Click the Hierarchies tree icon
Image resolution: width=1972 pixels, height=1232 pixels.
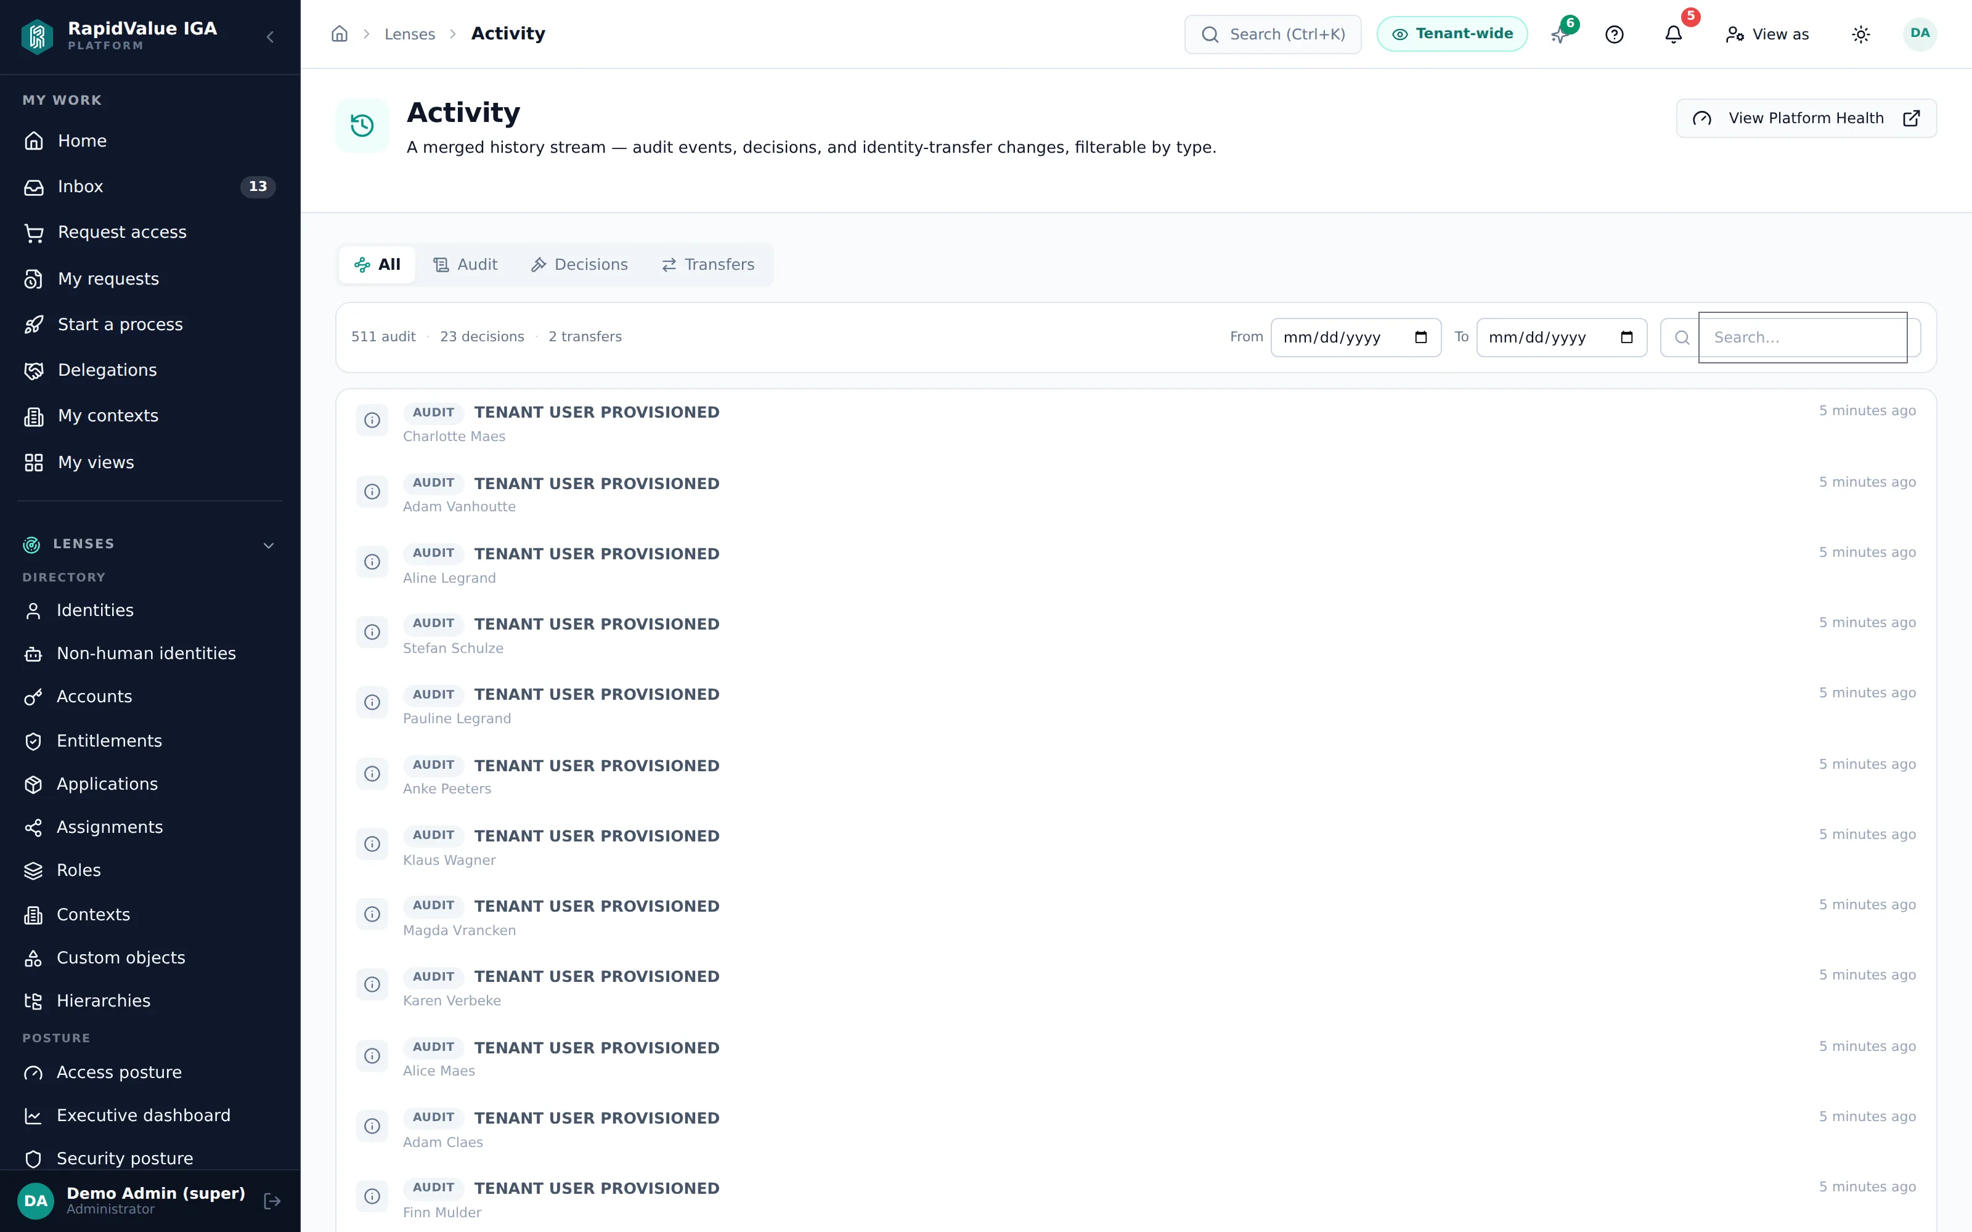pos(33,1002)
